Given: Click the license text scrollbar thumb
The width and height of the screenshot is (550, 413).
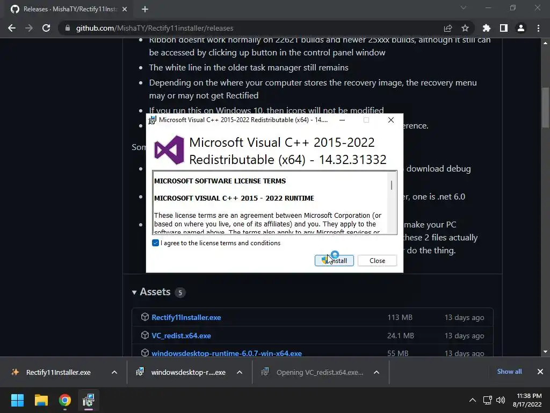Looking at the screenshot, I should [x=392, y=185].
